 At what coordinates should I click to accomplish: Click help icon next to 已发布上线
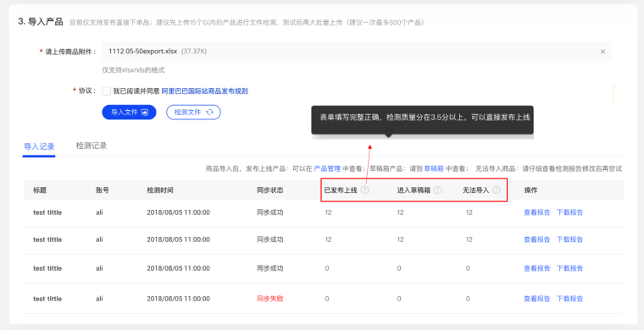point(364,190)
